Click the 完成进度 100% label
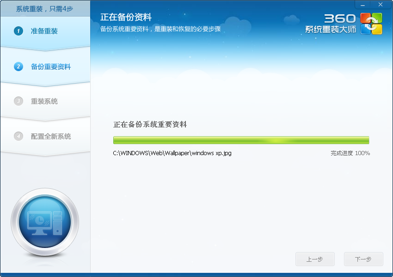This screenshot has width=393, height=277. 350,153
